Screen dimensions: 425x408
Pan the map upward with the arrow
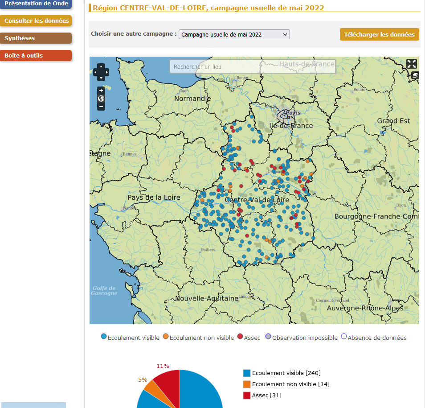tap(101, 66)
